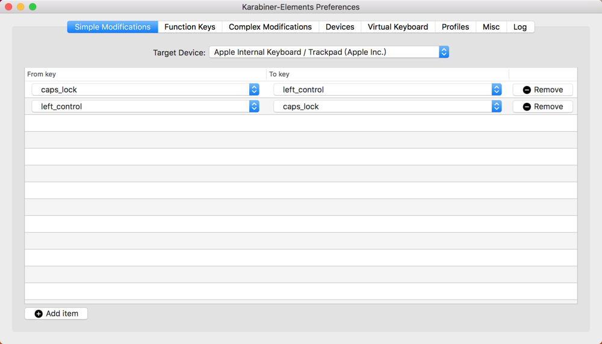This screenshot has height=344, width=602.
Task: Add a new modification item
Action: [56, 313]
